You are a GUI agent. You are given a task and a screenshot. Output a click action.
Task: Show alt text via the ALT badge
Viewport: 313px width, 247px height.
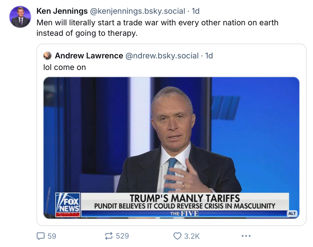pos(292,213)
